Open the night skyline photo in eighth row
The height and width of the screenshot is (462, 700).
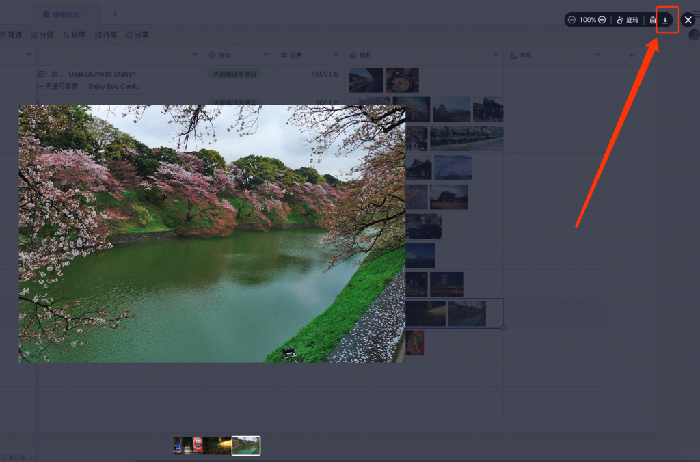click(447, 284)
